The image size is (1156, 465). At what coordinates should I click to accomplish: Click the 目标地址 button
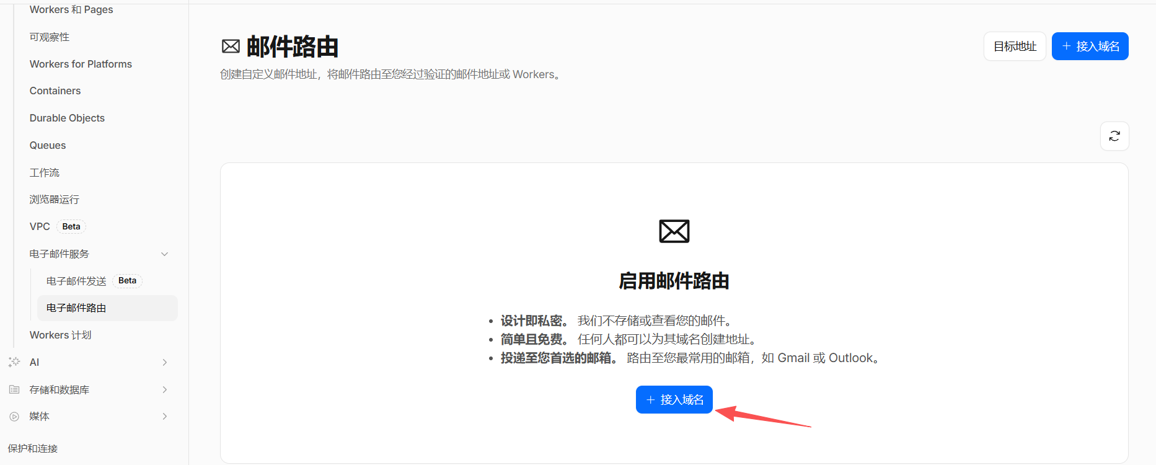click(x=1015, y=46)
